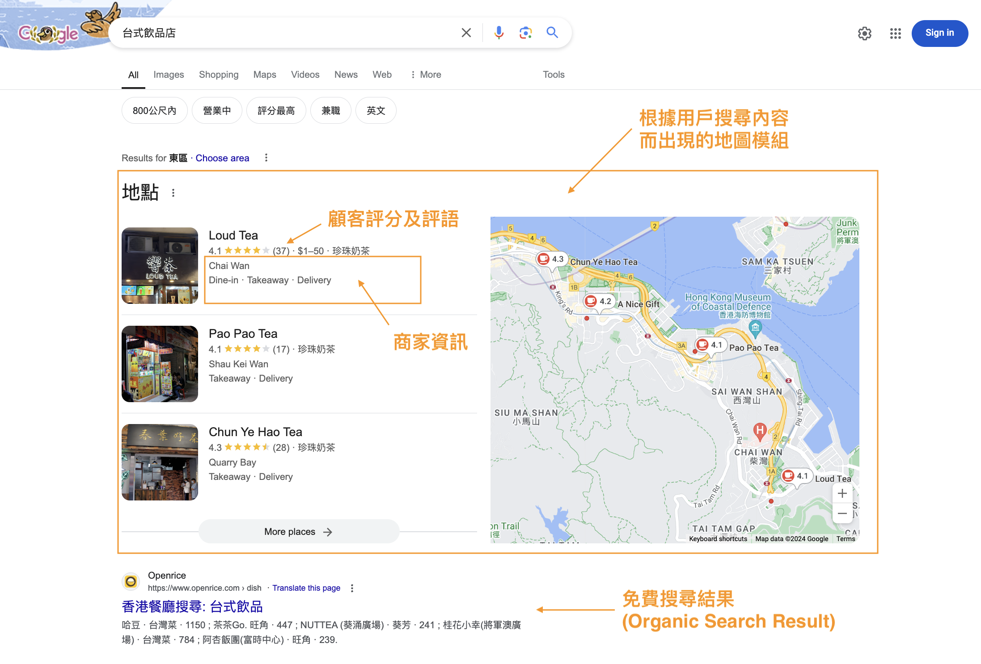Toggle the 兼職 filter chip
The image size is (981, 664).
pos(330,110)
